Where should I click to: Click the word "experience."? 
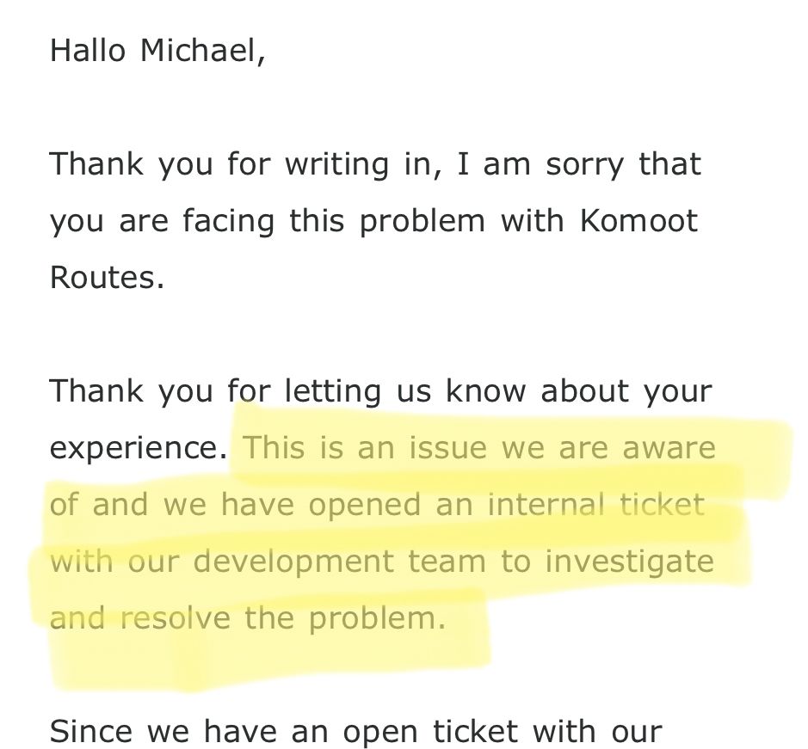(x=139, y=448)
